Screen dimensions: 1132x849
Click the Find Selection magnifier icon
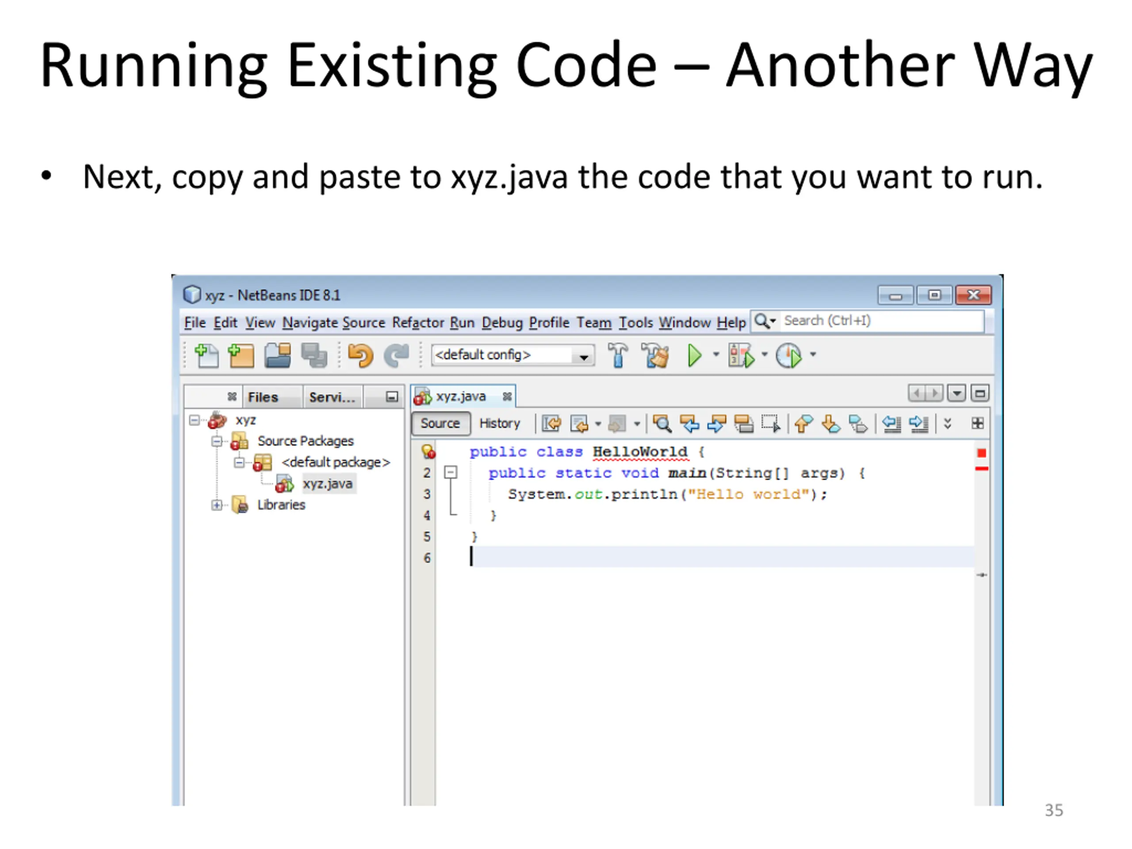tap(662, 424)
